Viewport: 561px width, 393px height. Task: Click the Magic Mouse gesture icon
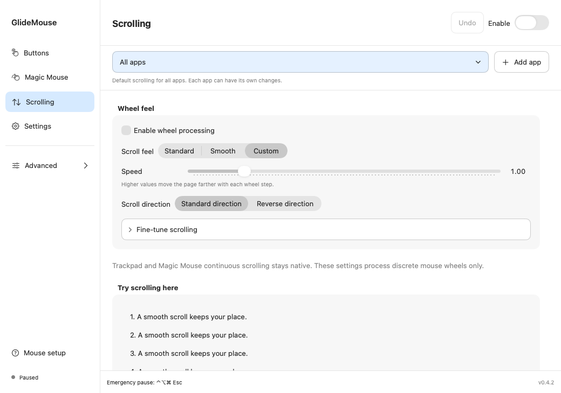(16, 77)
